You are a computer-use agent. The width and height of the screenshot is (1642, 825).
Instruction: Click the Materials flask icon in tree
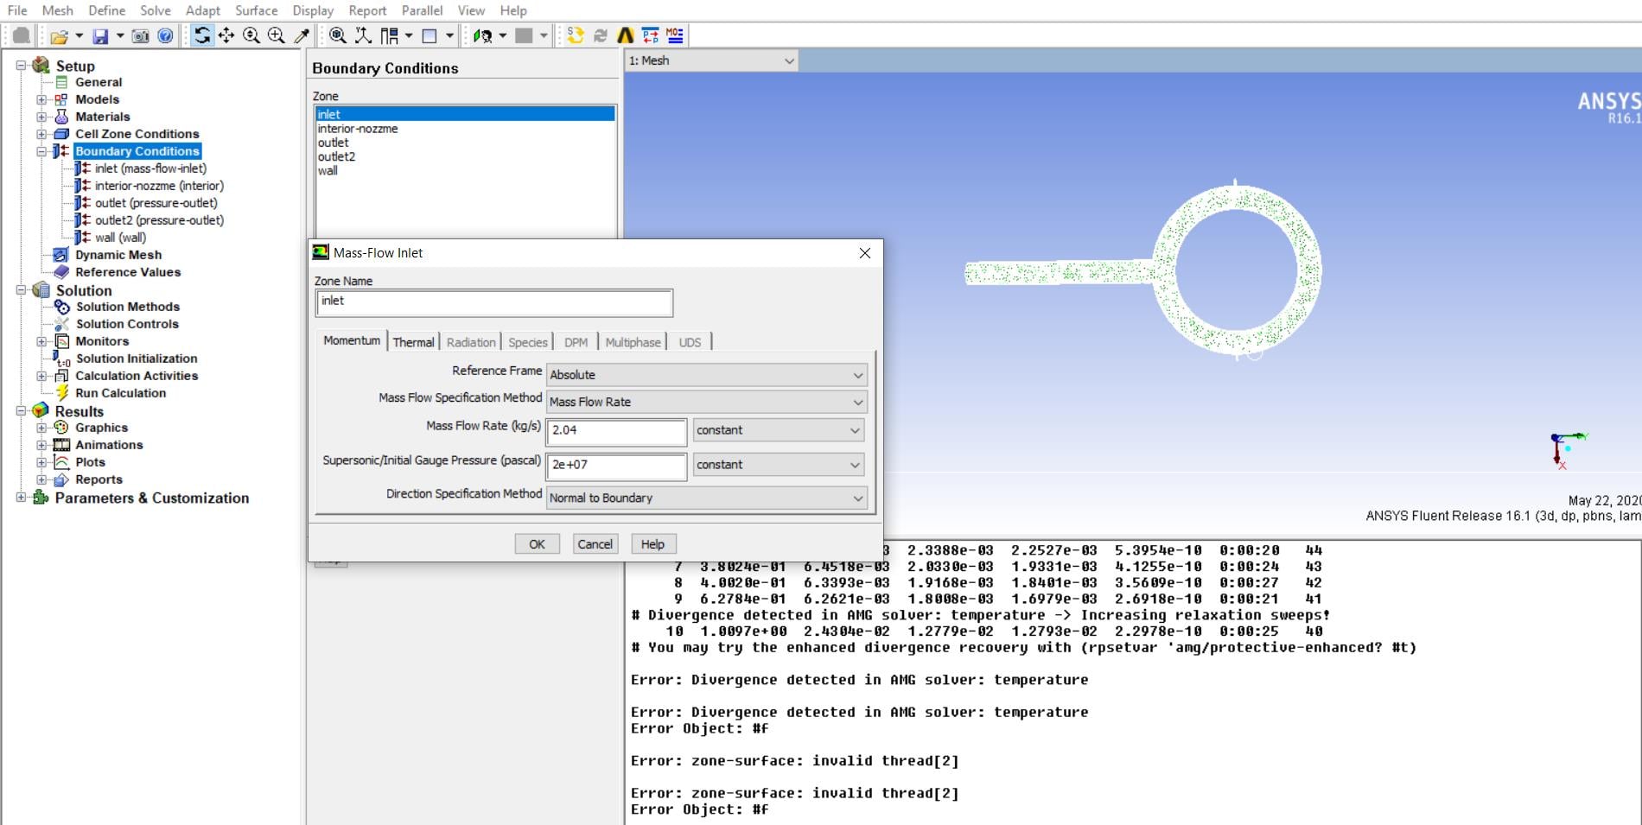tap(61, 117)
